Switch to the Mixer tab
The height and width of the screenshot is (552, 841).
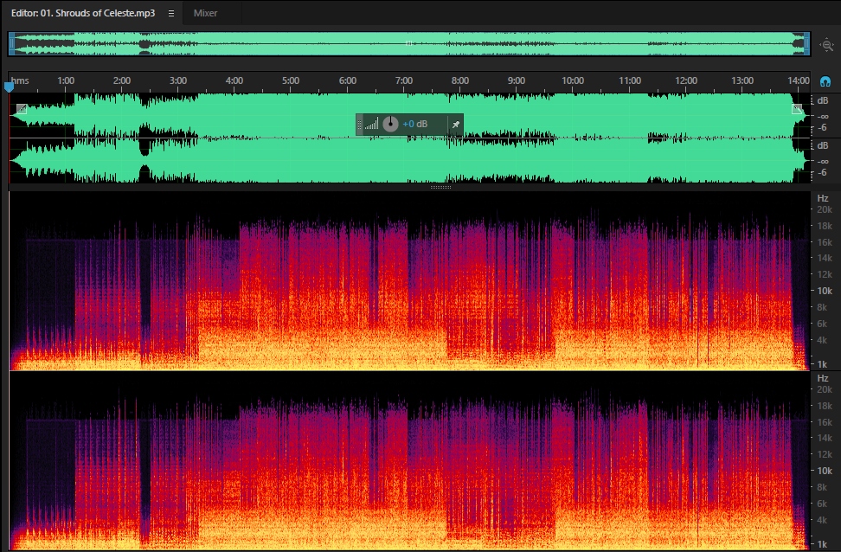click(205, 14)
